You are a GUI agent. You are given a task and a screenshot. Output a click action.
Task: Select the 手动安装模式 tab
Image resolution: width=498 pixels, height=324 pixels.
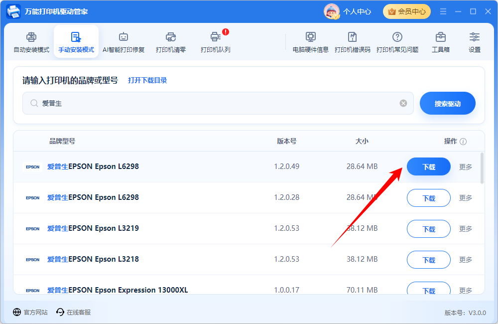76,42
